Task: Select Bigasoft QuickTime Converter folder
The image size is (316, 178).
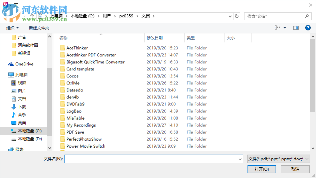Action: pos(96,62)
